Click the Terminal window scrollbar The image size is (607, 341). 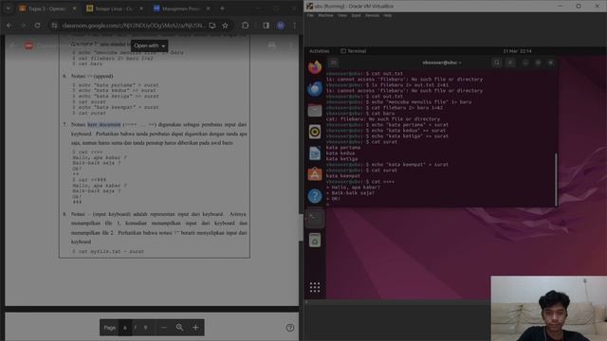pos(557,180)
